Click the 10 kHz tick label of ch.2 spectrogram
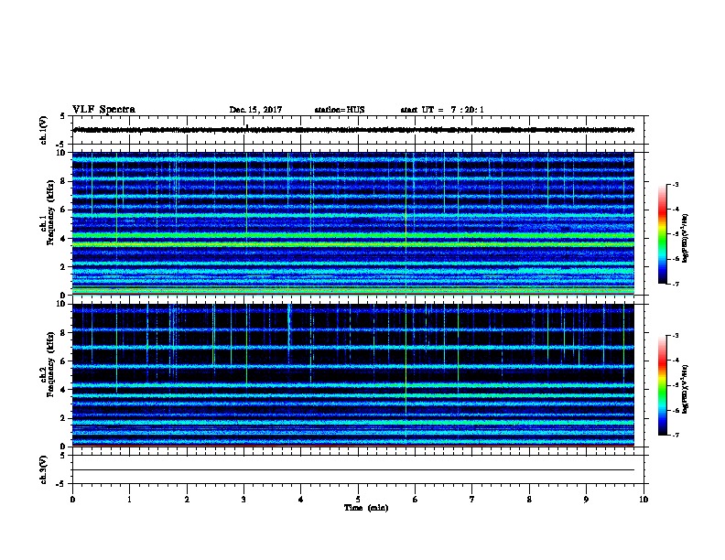725x560 pixels. point(61,304)
